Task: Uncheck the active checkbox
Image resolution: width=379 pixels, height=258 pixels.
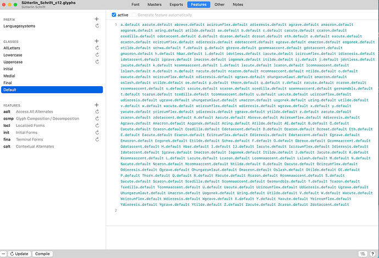Action: click(x=114, y=15)
